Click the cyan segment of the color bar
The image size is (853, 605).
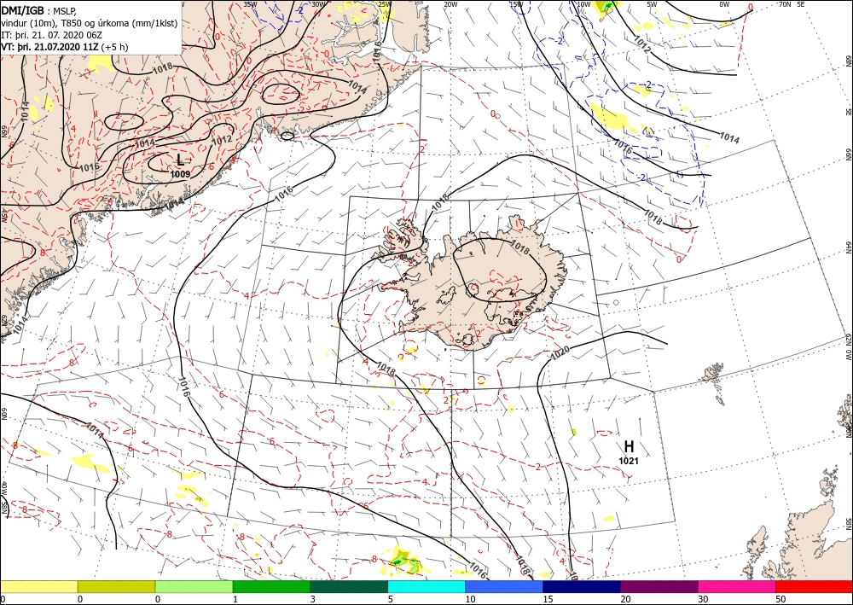pyautogui.click(x=426, y=586)
